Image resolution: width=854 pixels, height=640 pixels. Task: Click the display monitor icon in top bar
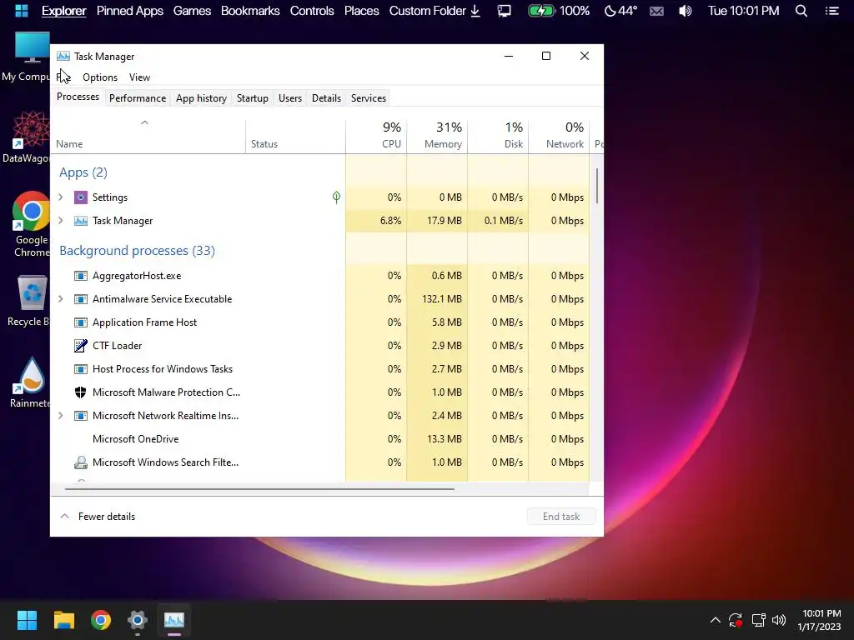(505, 11)
